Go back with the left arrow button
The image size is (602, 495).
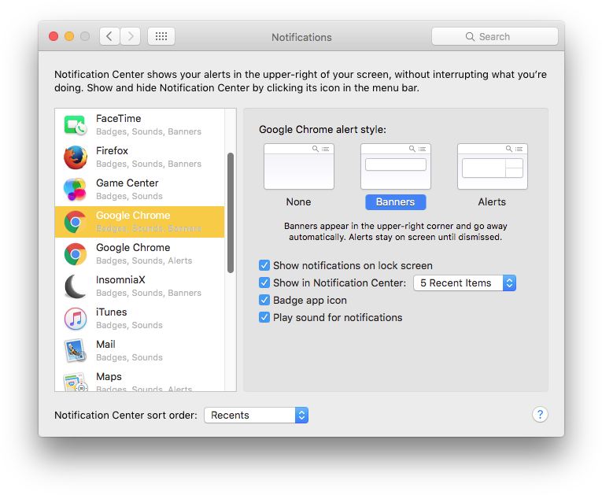(109, 36)
